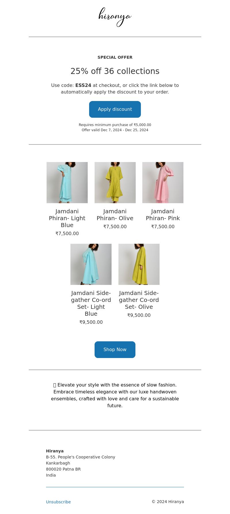Image resolution: width=230 pixels, height=514 pixels.
Task: Click Jamdani Side-gather Co-ord Set- Light Blue title
Action: [x=91, y=303]
